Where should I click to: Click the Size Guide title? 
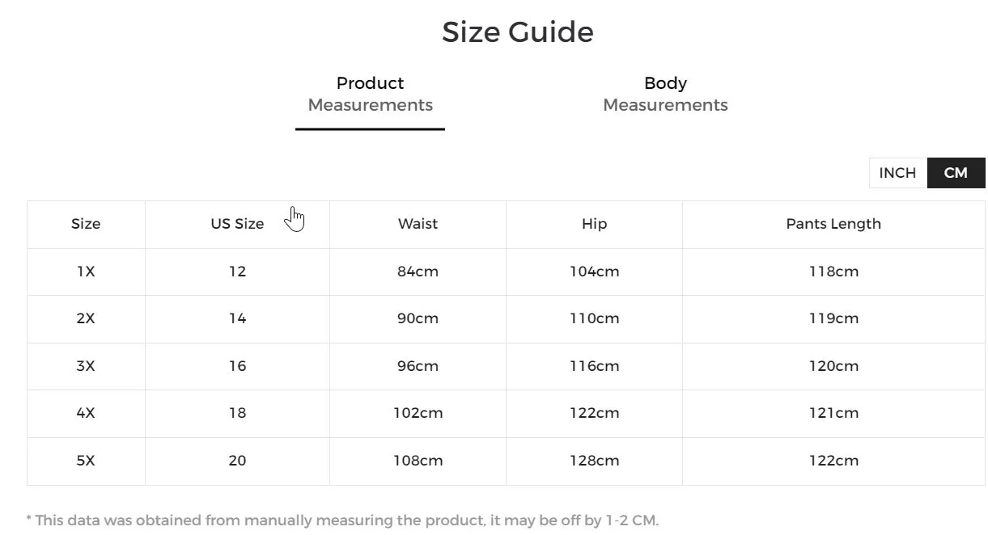click(x=517, y=32)
